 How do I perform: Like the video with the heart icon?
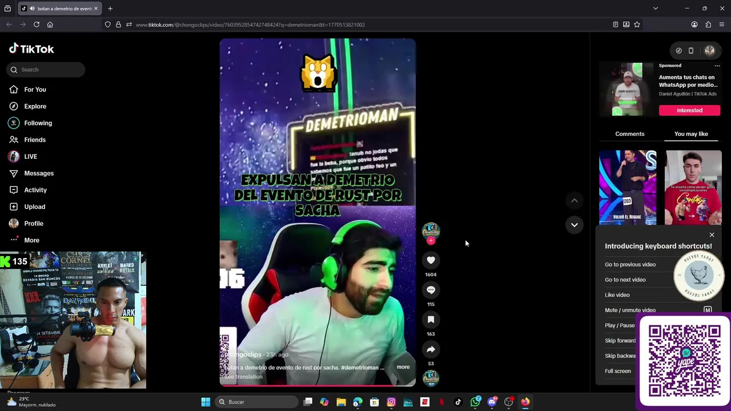pyautogui.click(x=431, y=260)
